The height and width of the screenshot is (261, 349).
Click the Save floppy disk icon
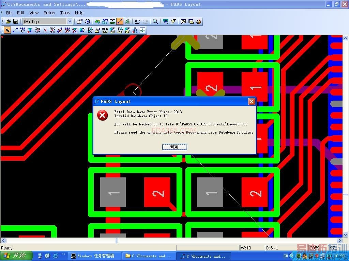[x=16, y=21]
